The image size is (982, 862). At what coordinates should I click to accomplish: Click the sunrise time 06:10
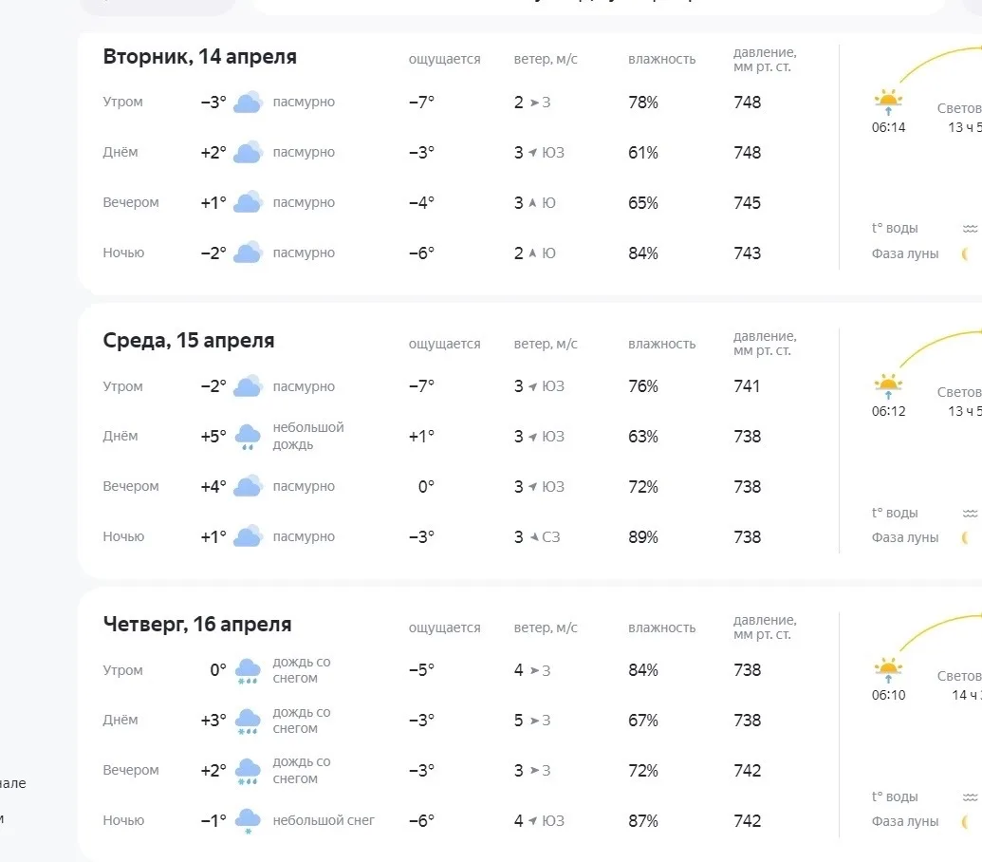pos(889,695)
